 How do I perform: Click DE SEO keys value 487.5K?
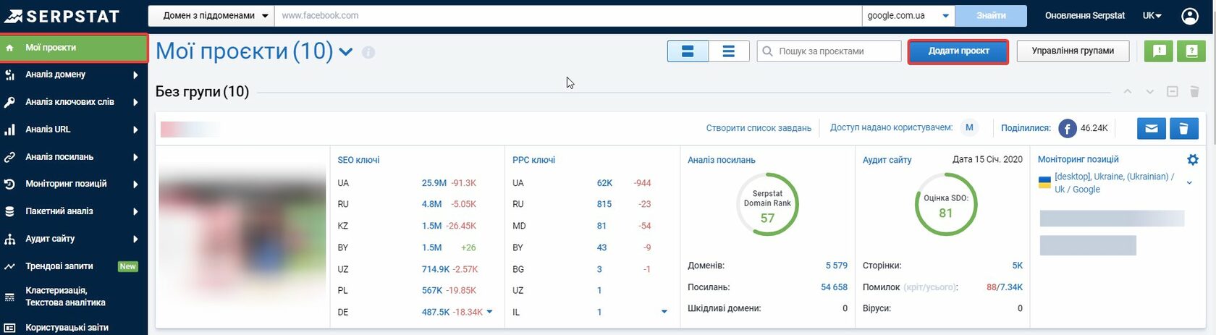[x=436, y=312]
